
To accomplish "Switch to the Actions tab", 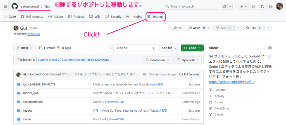I will 56,16.
